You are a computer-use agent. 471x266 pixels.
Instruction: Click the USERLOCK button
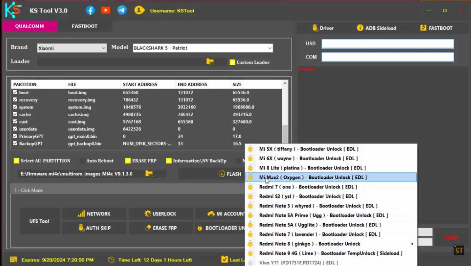[x=161, y=214]
